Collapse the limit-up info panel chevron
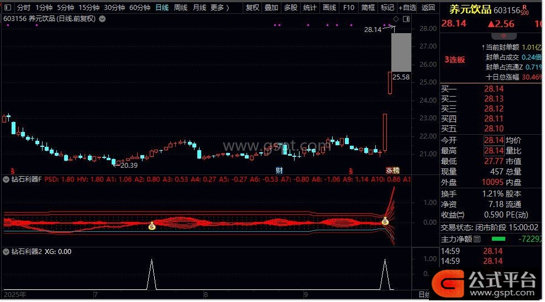 point(504,36)
